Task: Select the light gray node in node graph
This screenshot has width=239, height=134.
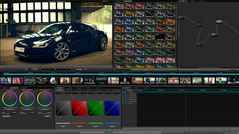Action: (x=219, y=21)
